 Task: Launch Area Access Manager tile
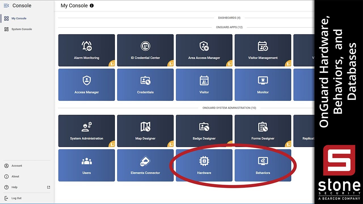click(x=204, y=50)
